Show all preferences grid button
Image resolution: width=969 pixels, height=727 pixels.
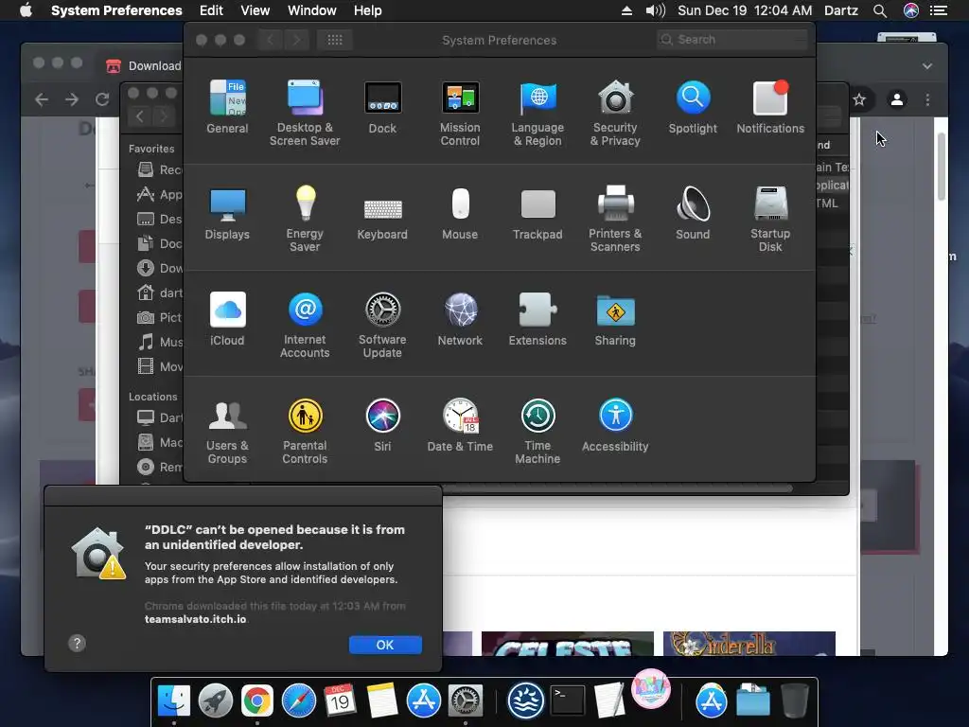(335, 40)
